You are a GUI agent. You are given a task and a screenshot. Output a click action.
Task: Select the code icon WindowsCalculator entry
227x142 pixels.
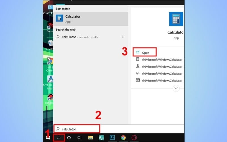(162, 73)
